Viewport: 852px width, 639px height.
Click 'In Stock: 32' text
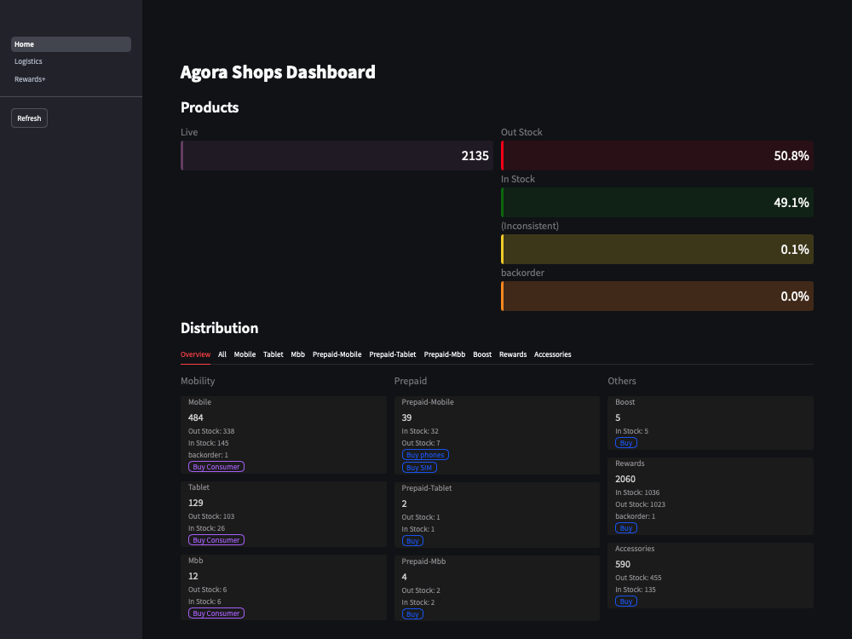pos(420,431)
